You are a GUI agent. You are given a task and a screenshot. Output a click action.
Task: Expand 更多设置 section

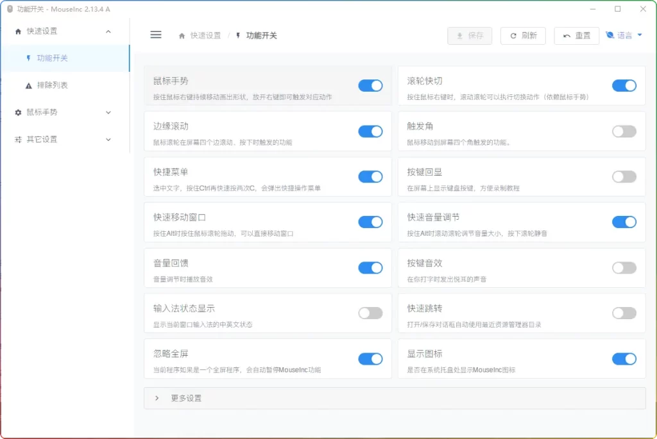pyautogui.click(x=395, y=398)
